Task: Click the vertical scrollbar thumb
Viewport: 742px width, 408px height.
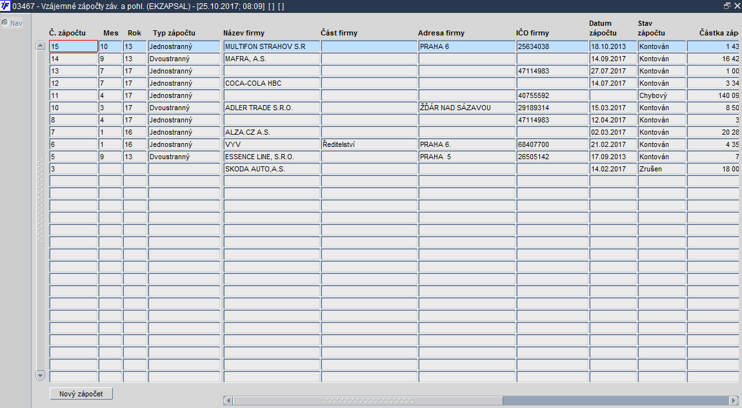Action: click(40, 201)
